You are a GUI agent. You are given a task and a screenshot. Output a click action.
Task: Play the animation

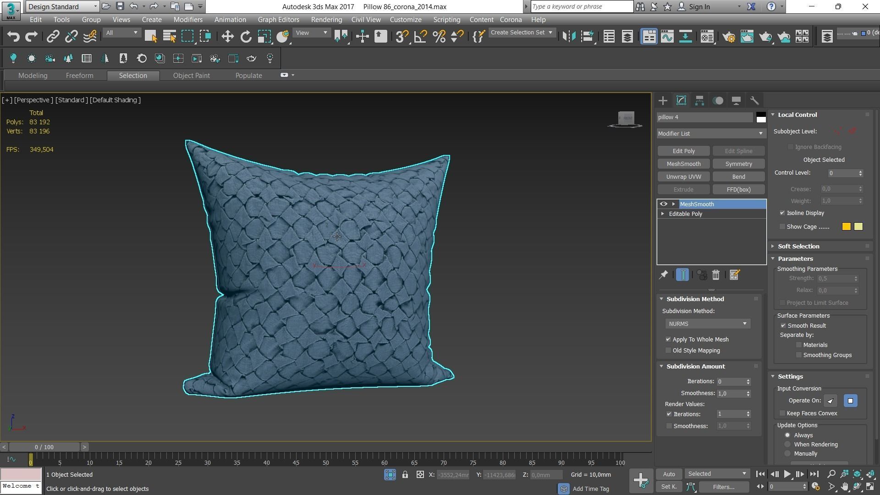pos(787,474)
